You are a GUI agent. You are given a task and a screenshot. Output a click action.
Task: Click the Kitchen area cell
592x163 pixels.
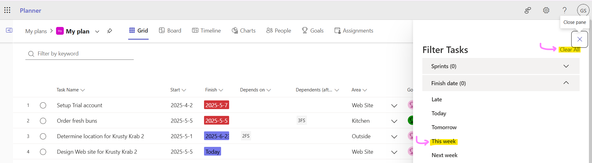click(361, 121)
